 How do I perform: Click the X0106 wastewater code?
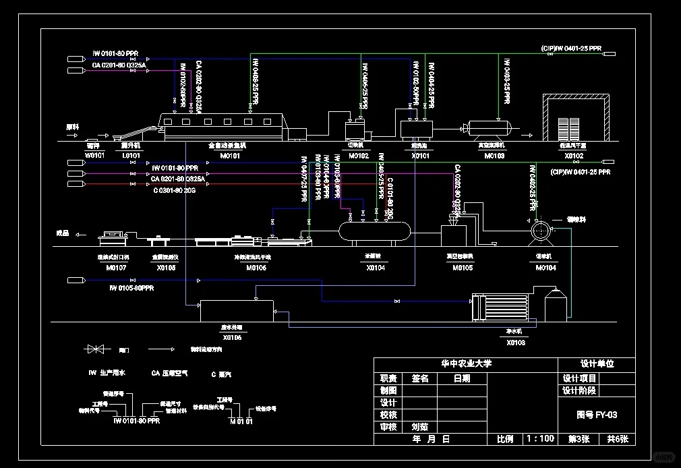[x=233, y=338]
